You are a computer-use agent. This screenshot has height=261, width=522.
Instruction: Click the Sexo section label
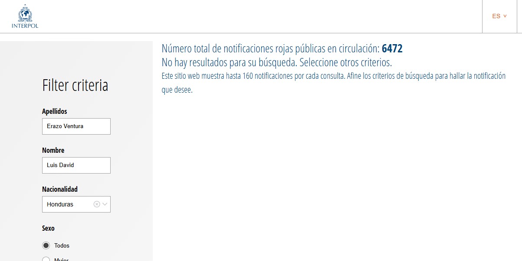click(x=48, y=228)
